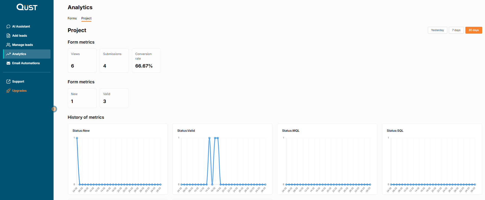The image size is (485, 200).
Task: Click the Add leads document icon
Action: tap(8, 36)
